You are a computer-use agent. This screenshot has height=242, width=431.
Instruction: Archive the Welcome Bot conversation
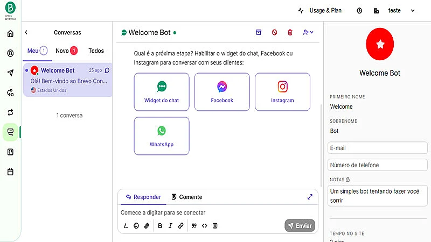(259, 32)
